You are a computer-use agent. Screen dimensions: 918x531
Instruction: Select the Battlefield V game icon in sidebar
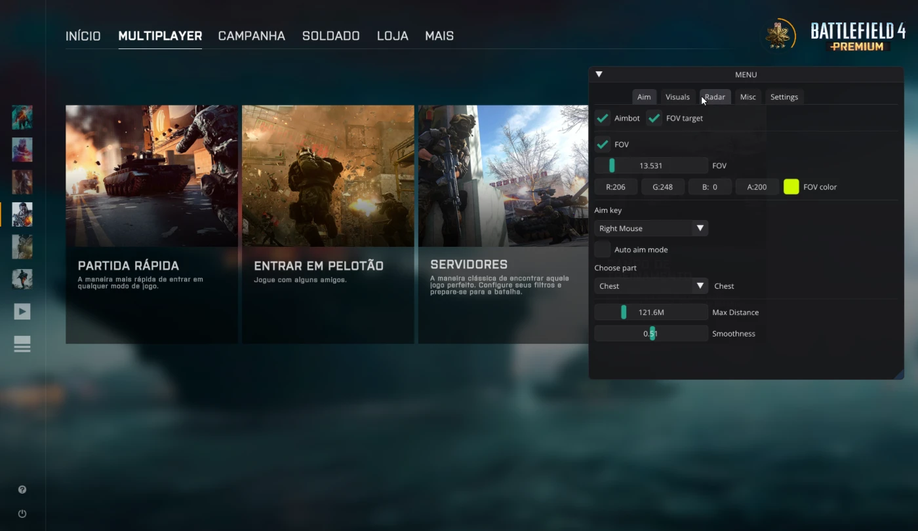click(22, 149)
